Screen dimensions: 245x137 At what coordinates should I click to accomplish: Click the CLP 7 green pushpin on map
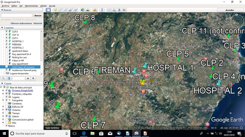click(94, 119)
